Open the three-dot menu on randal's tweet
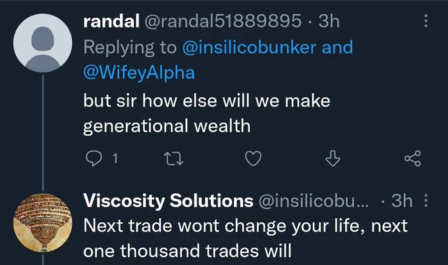This screenshot has height=265, width=448. (426, 21)
